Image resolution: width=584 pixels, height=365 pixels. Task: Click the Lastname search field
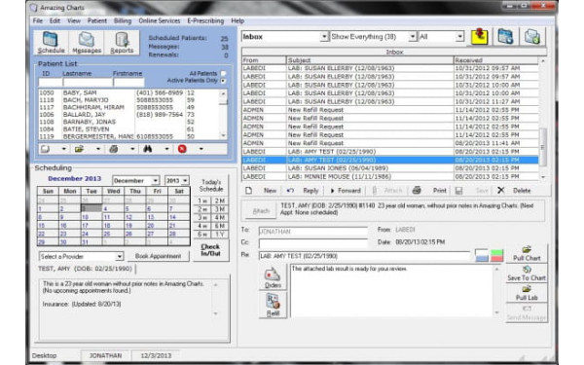pyautogui.click(x=88, y=83)
